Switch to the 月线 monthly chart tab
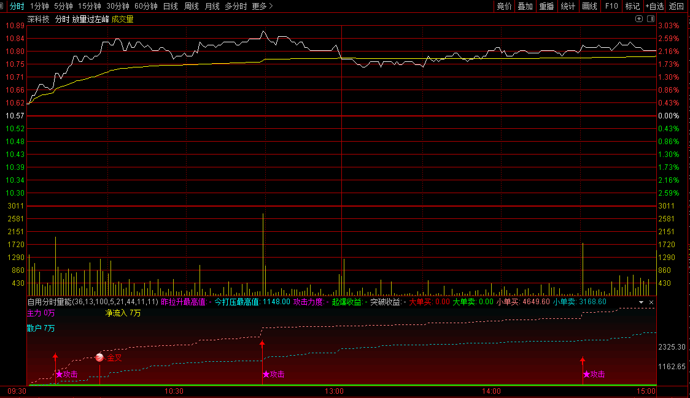This screenshot has width=690, height=398. click(212, 6)
